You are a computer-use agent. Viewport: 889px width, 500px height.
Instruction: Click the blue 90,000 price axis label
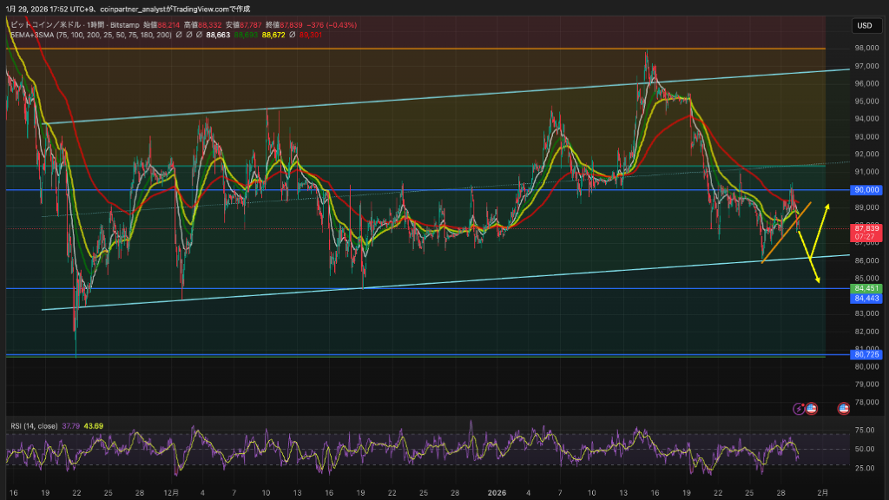coord(867,189)
